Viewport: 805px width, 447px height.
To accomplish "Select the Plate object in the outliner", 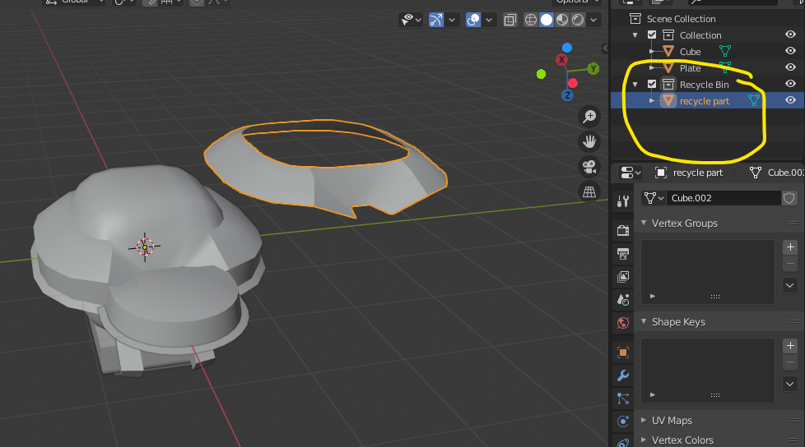I will click(690, 68).
